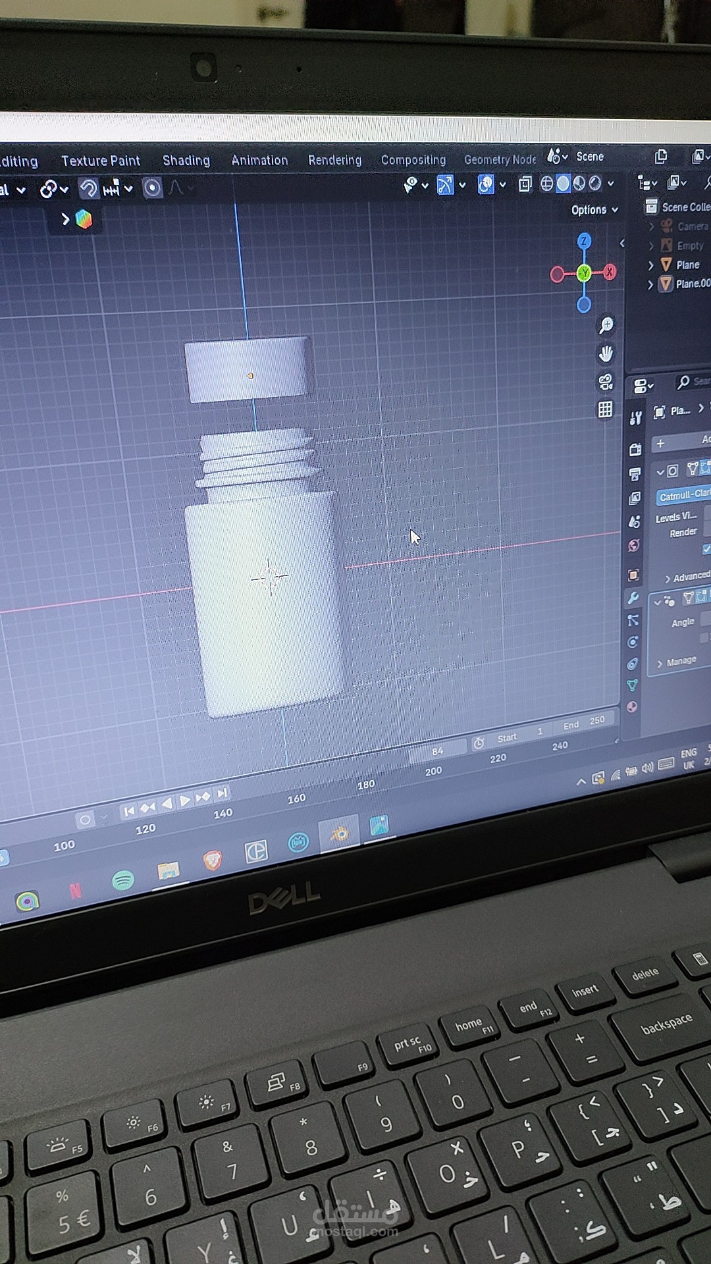Image resolution: width=711 pixels, height=1264 pixels.
Task: Toggle snapping magnet icon in header
Action: [88, 189]
